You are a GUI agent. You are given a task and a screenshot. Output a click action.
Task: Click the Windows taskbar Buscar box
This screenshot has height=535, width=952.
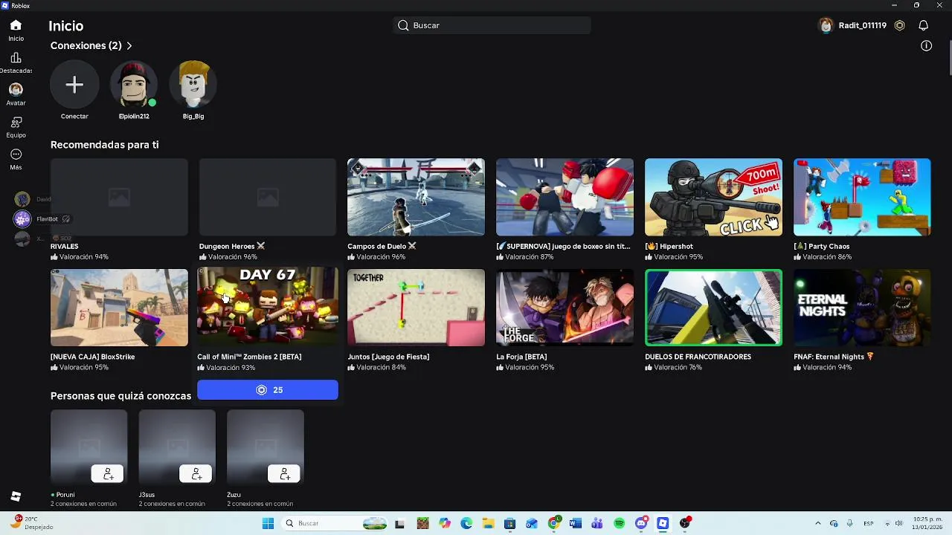point(335,523)
